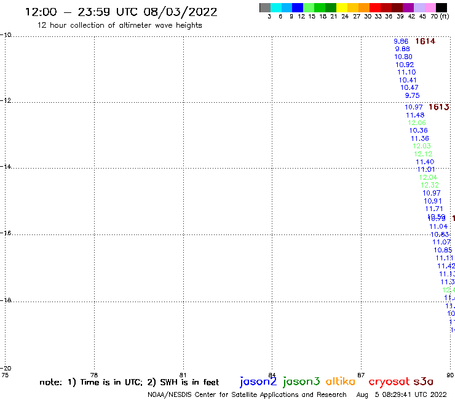Click the 10.80 wave height value
The width and height of the screenshot is (455, 400).
403,57
